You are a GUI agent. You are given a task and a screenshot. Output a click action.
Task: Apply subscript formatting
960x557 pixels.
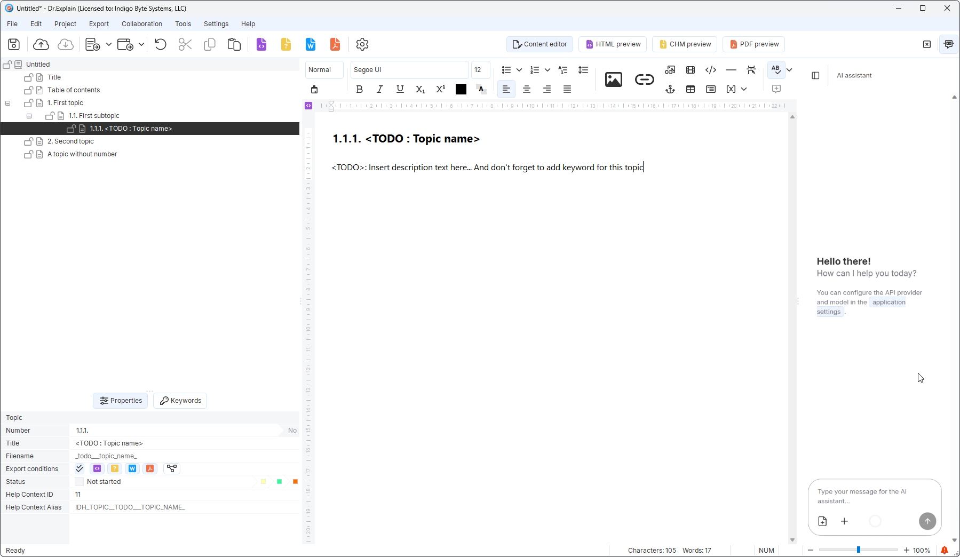pyautogui.click(x=421, y=89)
